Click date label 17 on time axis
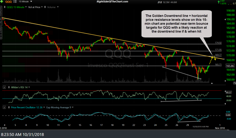The image size is (236, 138). [101, 125]
